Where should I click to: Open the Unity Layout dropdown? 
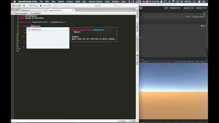tap(201, 8)
